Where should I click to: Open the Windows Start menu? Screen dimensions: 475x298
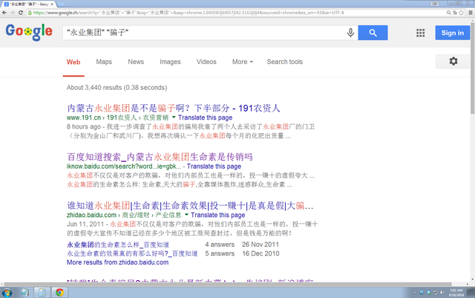pos(7,293)
